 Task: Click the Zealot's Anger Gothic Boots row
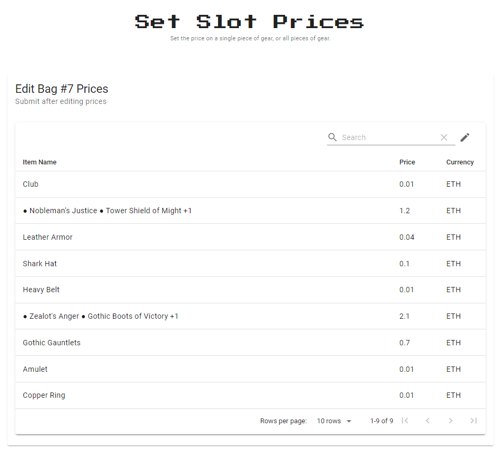coord(101,316)
